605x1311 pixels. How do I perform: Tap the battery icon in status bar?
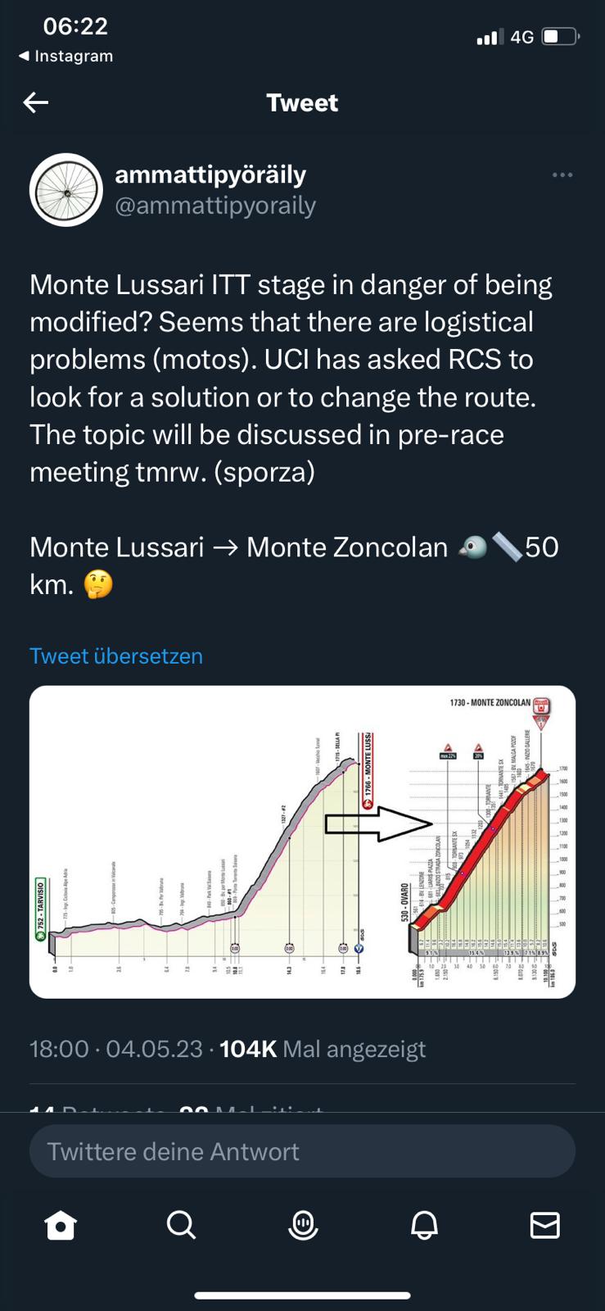tap(560, 37)
